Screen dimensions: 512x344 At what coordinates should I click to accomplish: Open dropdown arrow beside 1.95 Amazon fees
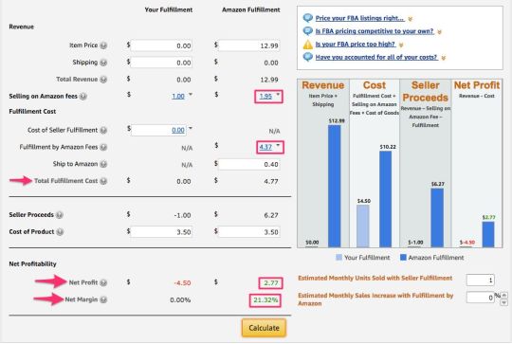click(278, 95)
